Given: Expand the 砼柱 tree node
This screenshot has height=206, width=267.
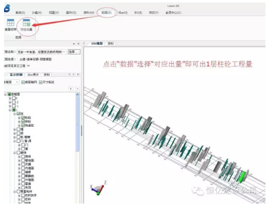Looking at the screenshot, I should coord(19,118).
